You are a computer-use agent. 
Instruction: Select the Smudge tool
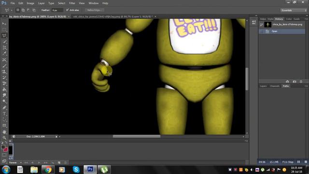(4, 96)
